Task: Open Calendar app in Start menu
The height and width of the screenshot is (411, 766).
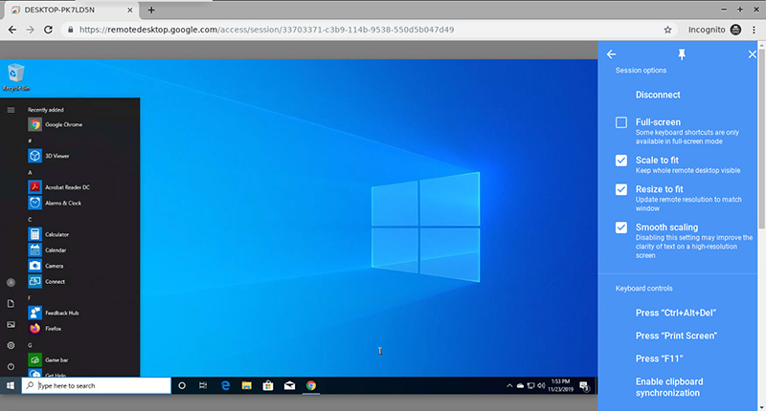Action: point(47,250)
